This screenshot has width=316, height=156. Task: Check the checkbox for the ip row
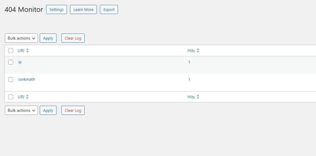tap(11, 62)
